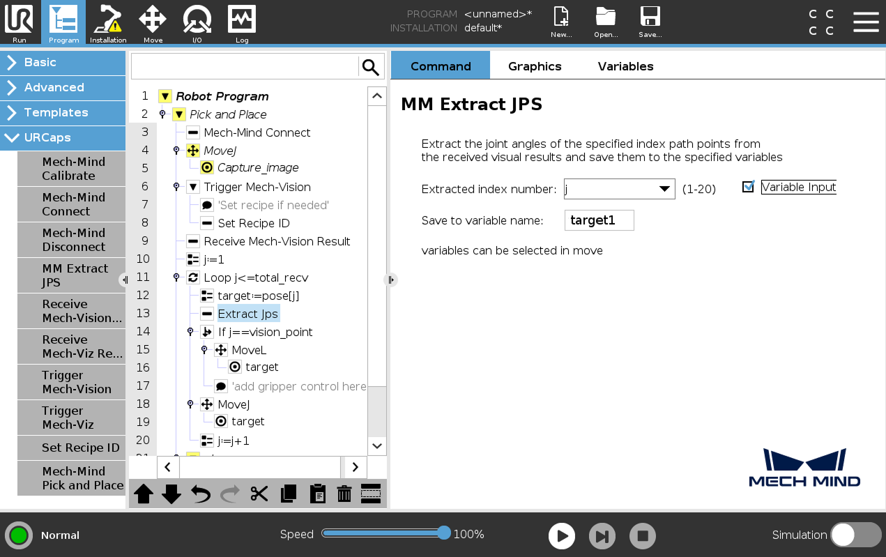Switch to the Graphics tab
Viewport: 886px width, 557px height.
click(x=535, y=66)
